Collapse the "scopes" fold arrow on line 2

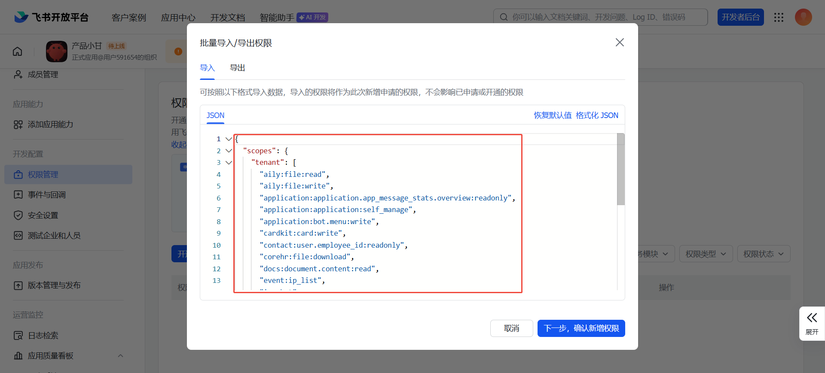[229, 151]
